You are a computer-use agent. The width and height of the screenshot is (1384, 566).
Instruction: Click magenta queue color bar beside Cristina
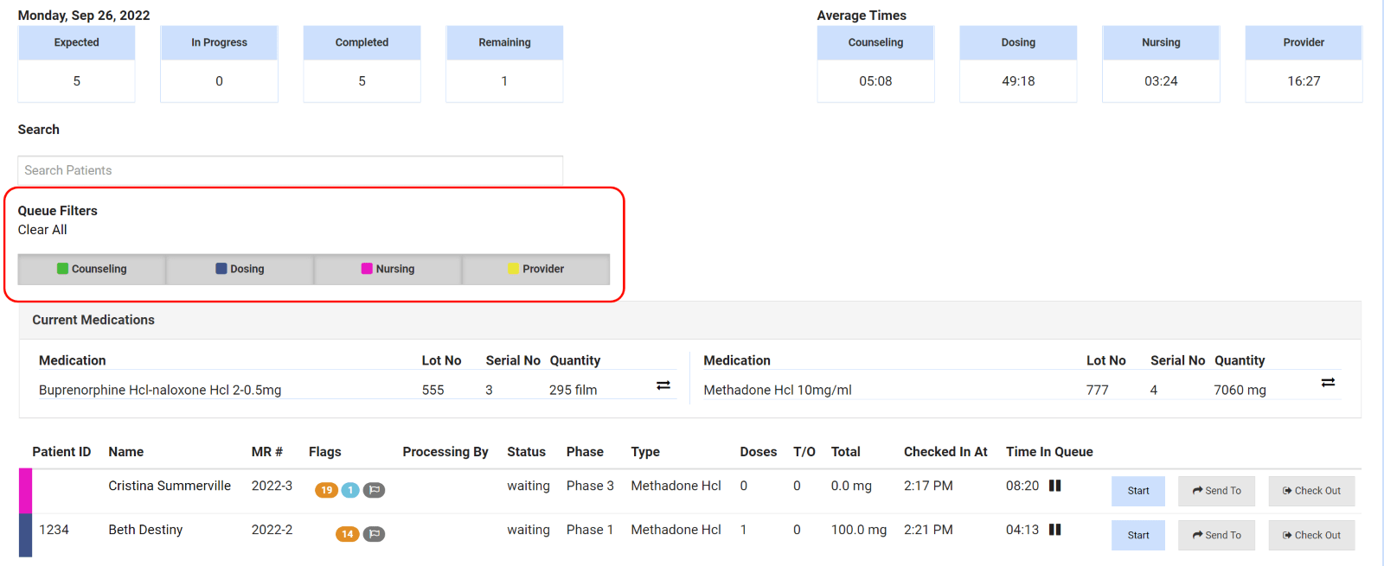pyautogui.click(x=25, y=491)
